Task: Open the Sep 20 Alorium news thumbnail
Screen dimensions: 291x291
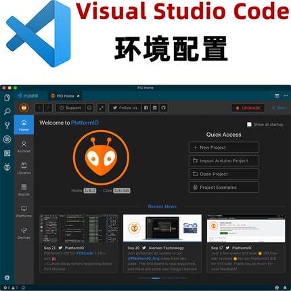Action: click(162, 228)
